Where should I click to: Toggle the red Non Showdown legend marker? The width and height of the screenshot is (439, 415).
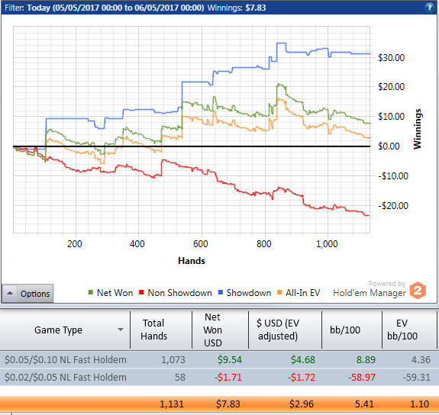click(141, 292)
